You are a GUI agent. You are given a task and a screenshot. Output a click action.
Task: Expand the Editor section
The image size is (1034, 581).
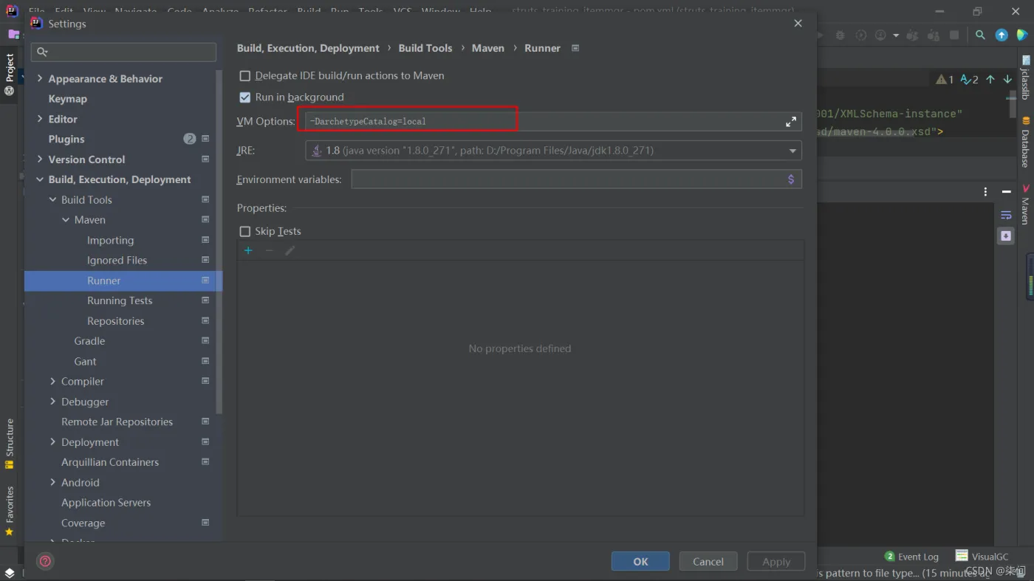[x=40, y=119]
